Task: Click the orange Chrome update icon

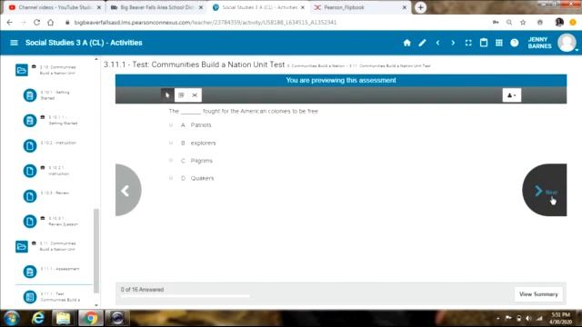Action: click(573, 22)
